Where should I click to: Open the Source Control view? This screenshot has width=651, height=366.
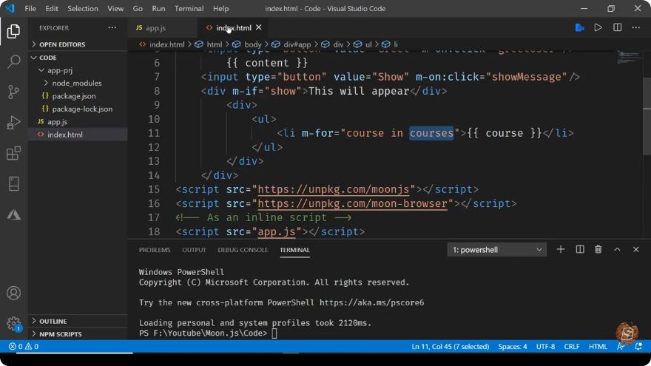(x=14, y=92)
